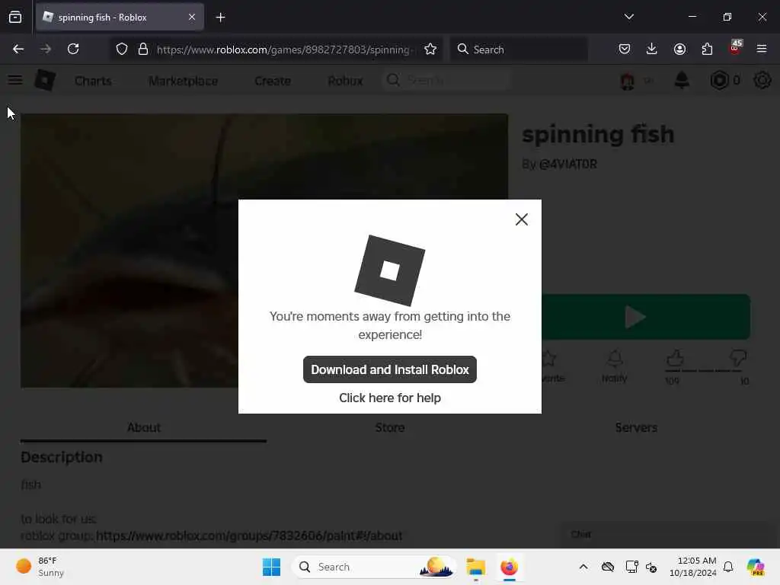Open Windows notification bell
Viewport: 780px width, 585px height.
click(x=728, y=567)
